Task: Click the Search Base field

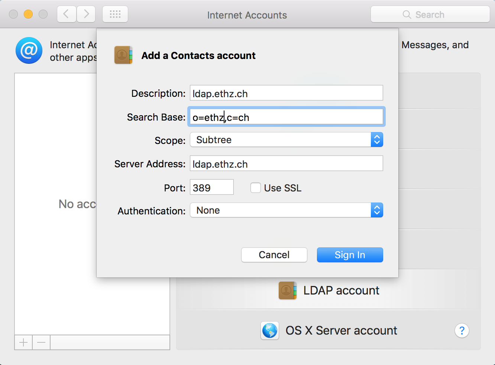Action: 286,117
